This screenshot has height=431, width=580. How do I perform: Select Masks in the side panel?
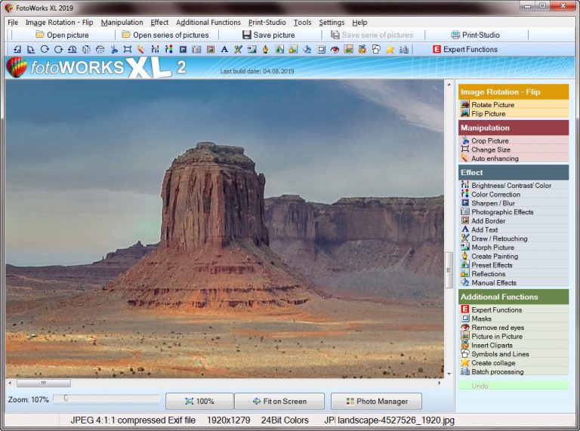point(514,319)
